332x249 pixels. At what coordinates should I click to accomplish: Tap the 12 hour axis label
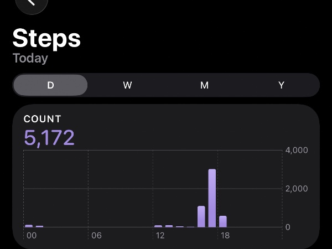[160, 236]
